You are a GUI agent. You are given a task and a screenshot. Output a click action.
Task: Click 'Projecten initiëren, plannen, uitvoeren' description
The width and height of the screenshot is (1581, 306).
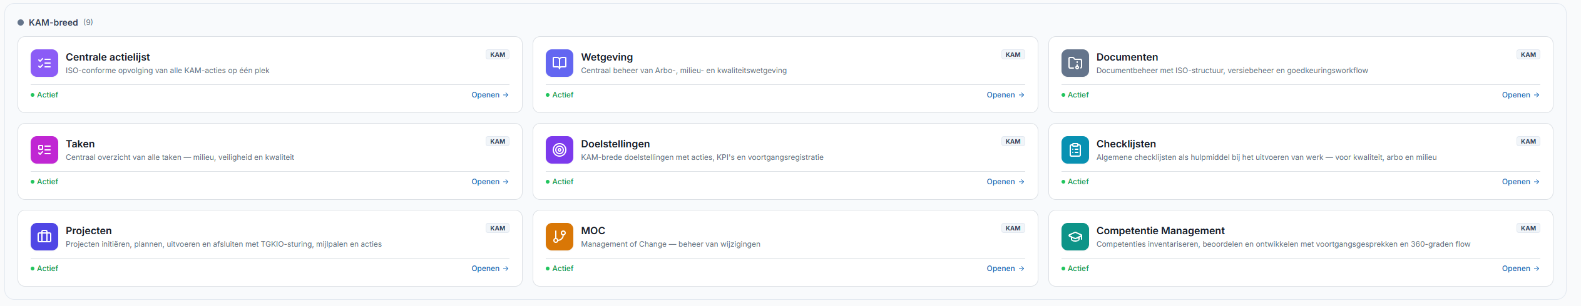pyautogui.click(x=223, y=244)
